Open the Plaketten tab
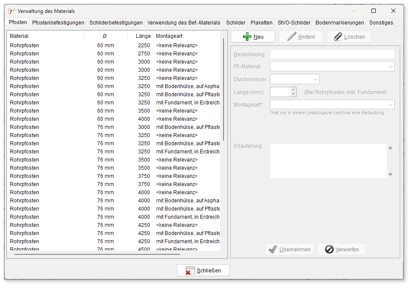The width and height of the screenshot is (408, 284). [261, 23]
